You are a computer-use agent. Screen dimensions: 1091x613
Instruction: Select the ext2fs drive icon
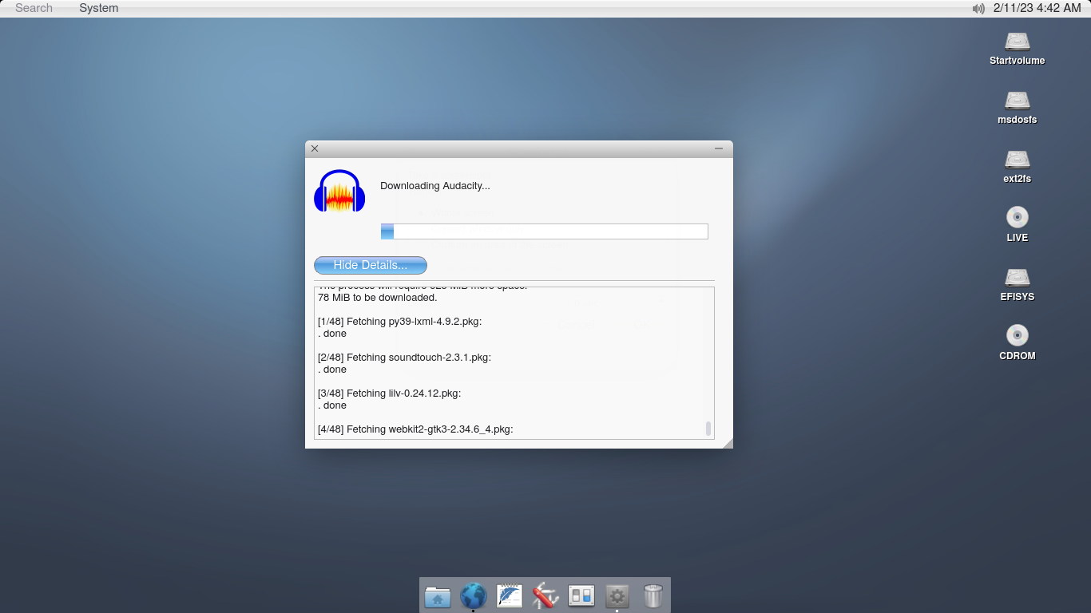(x=1017, y=160)
